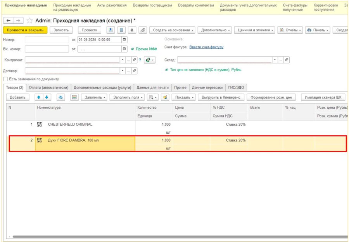Expand the Договор dropdown list

tap(123, 71)
